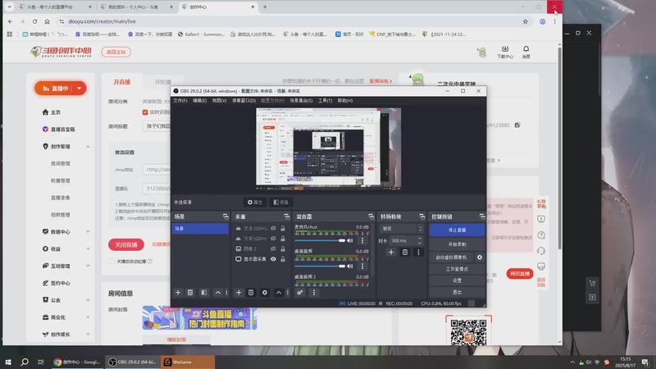Screen dimensions: 656x369
Task: Remove transition with trash icon
Action: tap(404, 252)
